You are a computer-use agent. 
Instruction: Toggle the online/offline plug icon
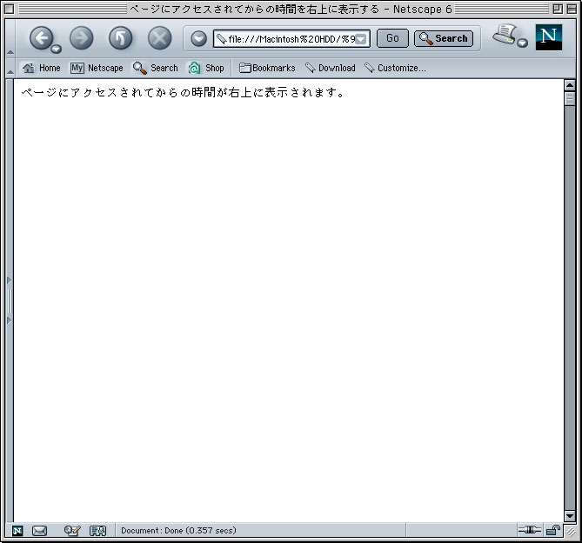coord(529,530)
